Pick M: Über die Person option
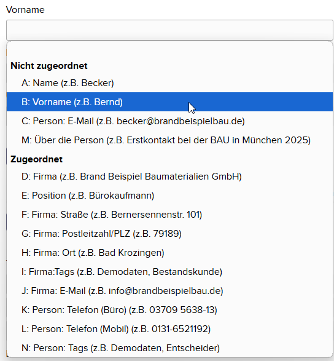 pos(169,140)
